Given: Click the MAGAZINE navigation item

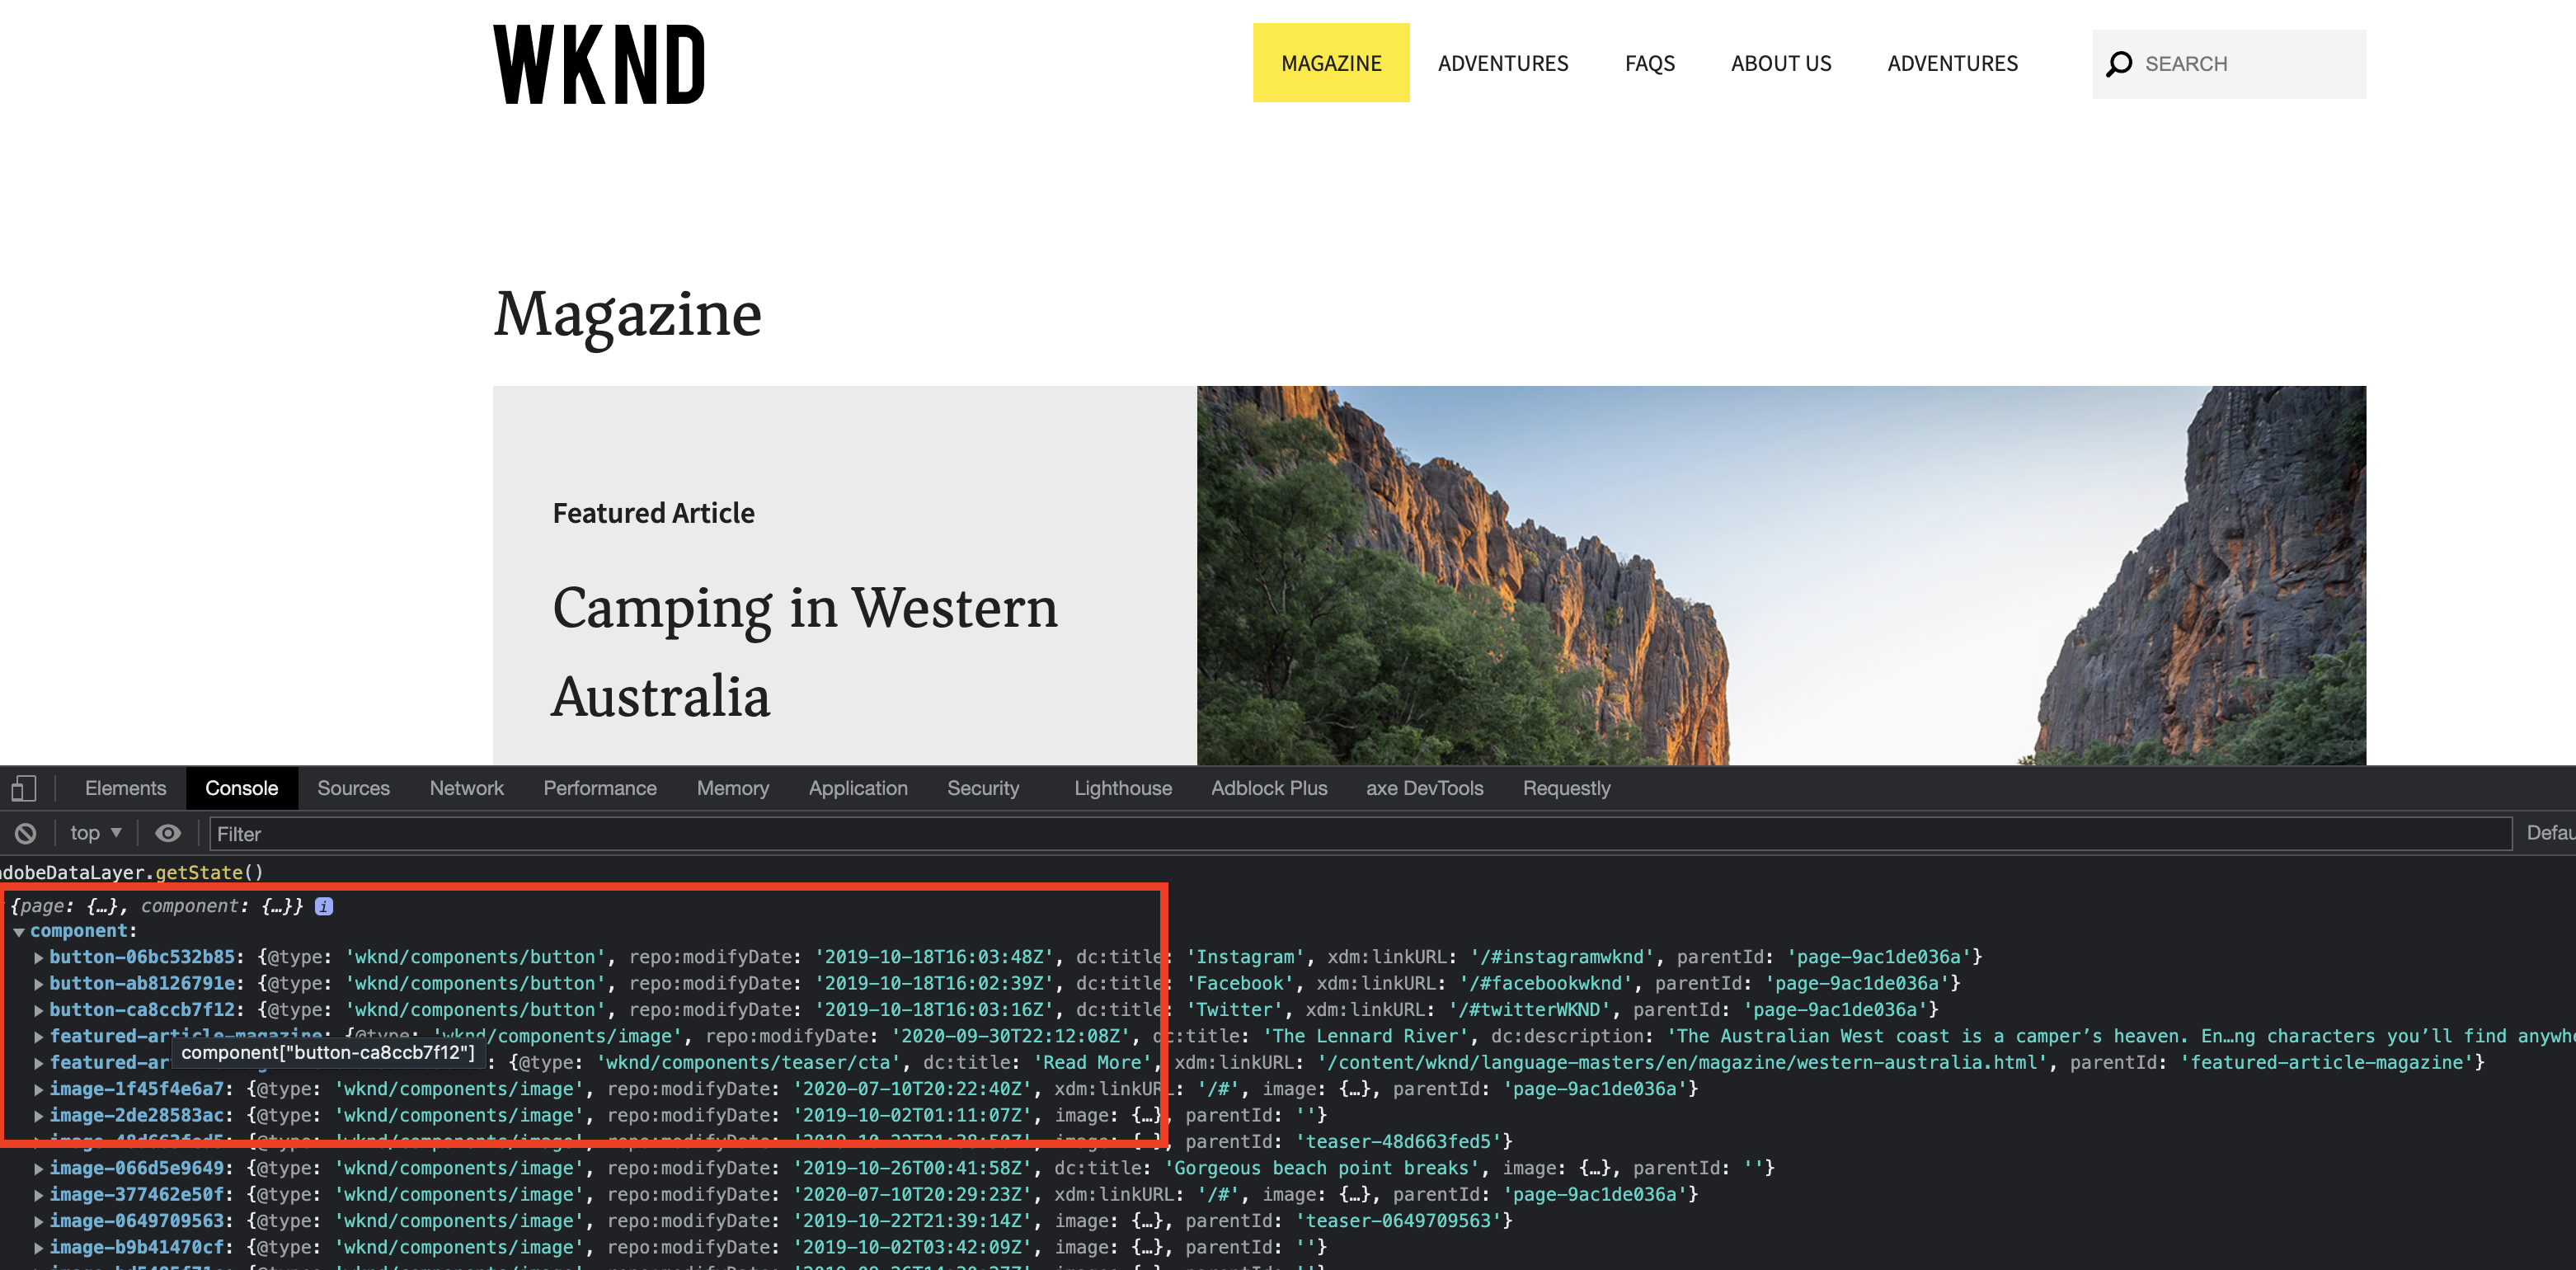Looking at the screenshot, I should click(x=1331, y=62).
